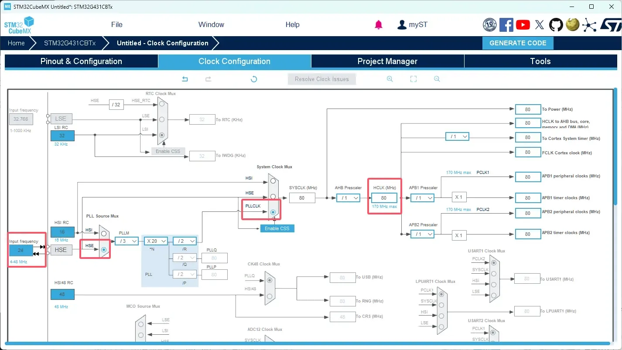Open the notification bell icon
Screen dimensions: 622x350
[x=379, y=25]
